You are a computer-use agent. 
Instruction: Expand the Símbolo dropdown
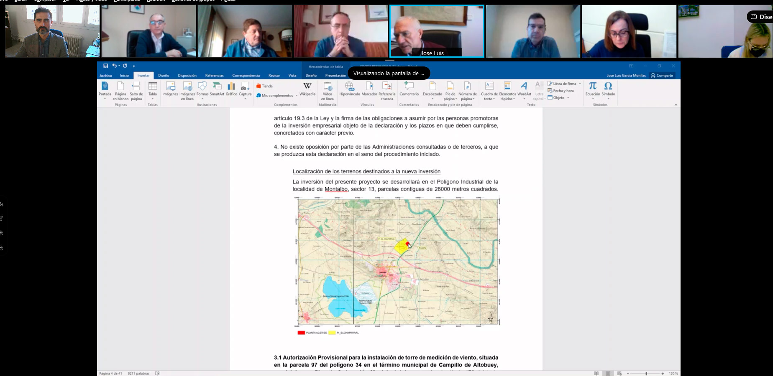(x=608, y=90)
